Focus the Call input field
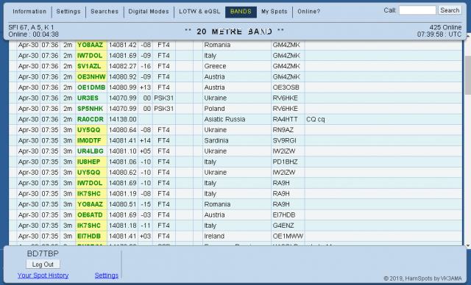The width and height of the screenshot is (471, 285). pyautogui.click(x=417, y=10)
